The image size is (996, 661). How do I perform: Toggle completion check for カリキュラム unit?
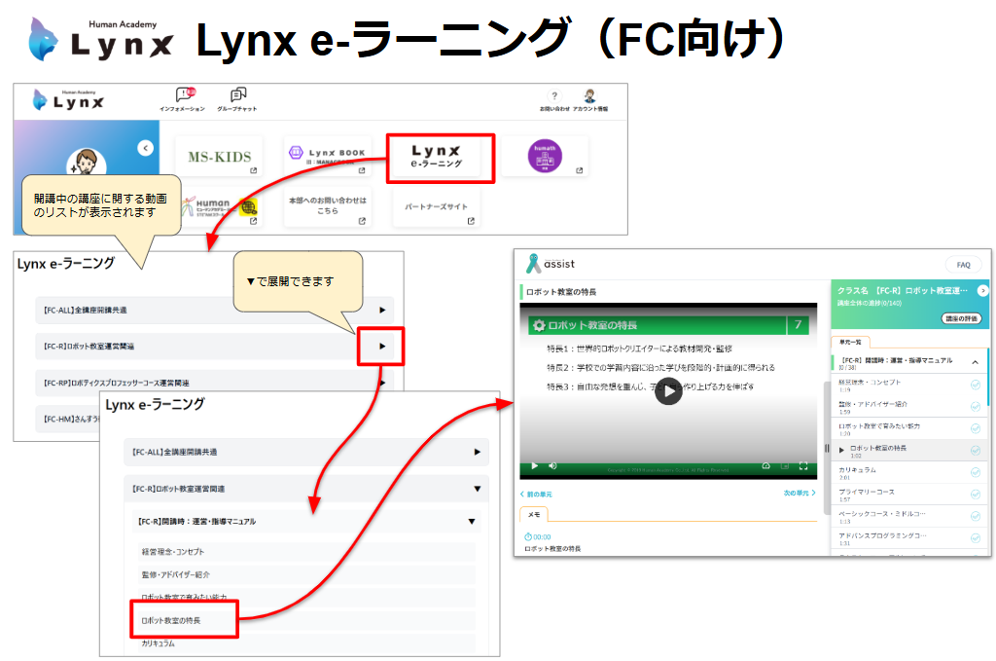tap(975, 472)
